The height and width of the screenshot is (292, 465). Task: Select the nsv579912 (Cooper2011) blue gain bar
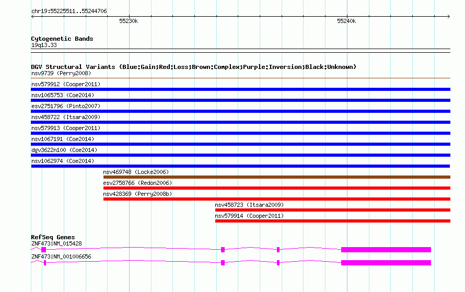click(240, 89)
